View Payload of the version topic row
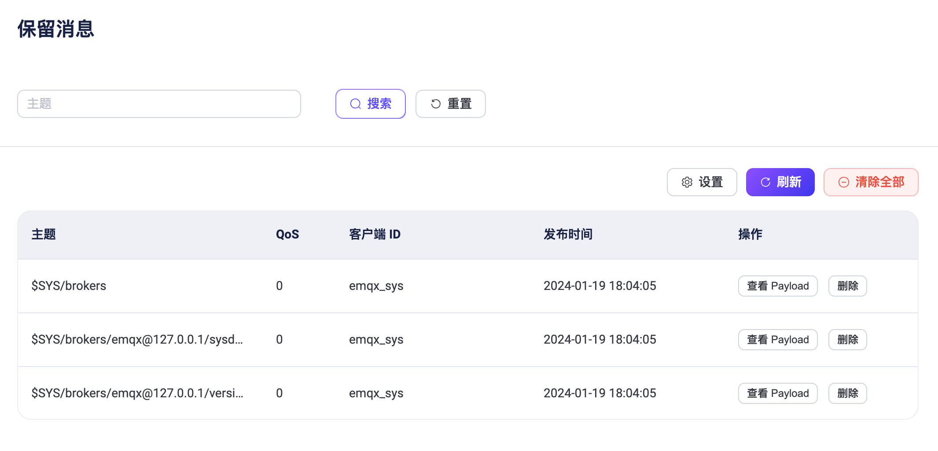938x451 pixels. 777,393
